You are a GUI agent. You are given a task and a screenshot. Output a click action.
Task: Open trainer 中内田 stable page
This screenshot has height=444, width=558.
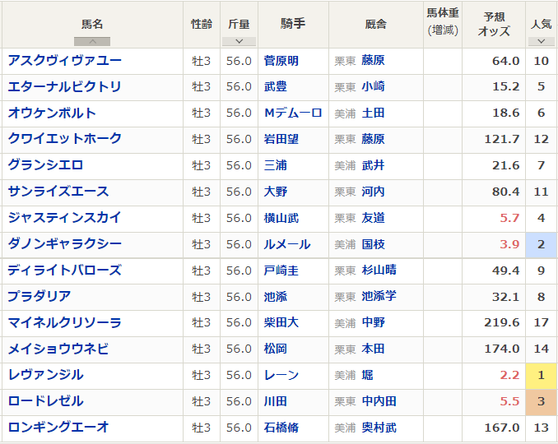[379, 401]
